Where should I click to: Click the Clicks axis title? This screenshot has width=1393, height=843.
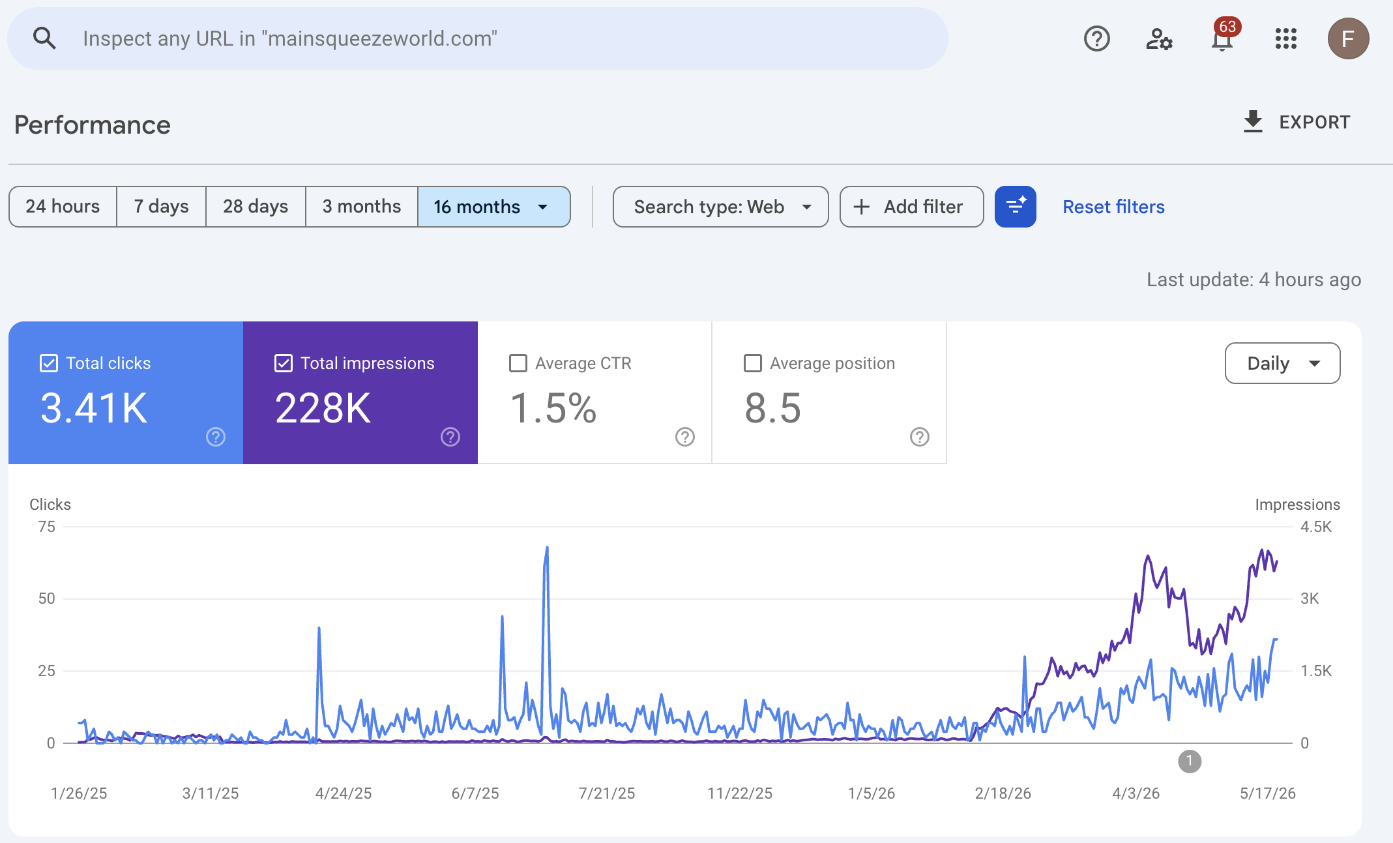50,505
